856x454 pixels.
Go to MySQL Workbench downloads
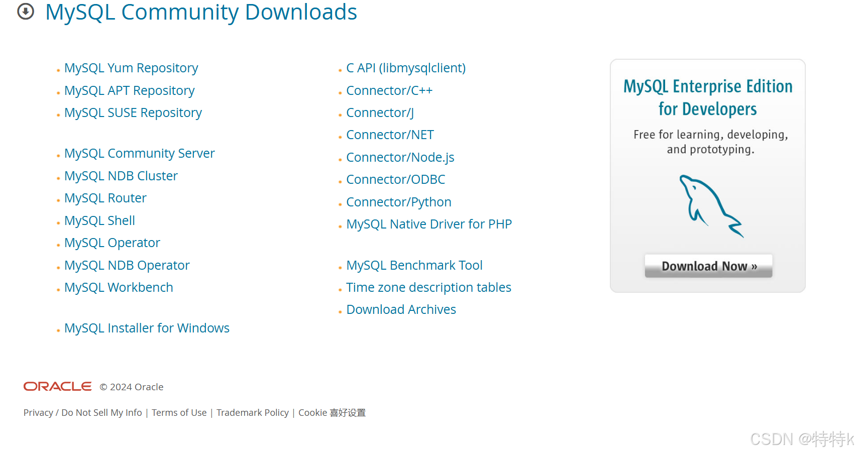pyautogui.click(x=119, y=287)
